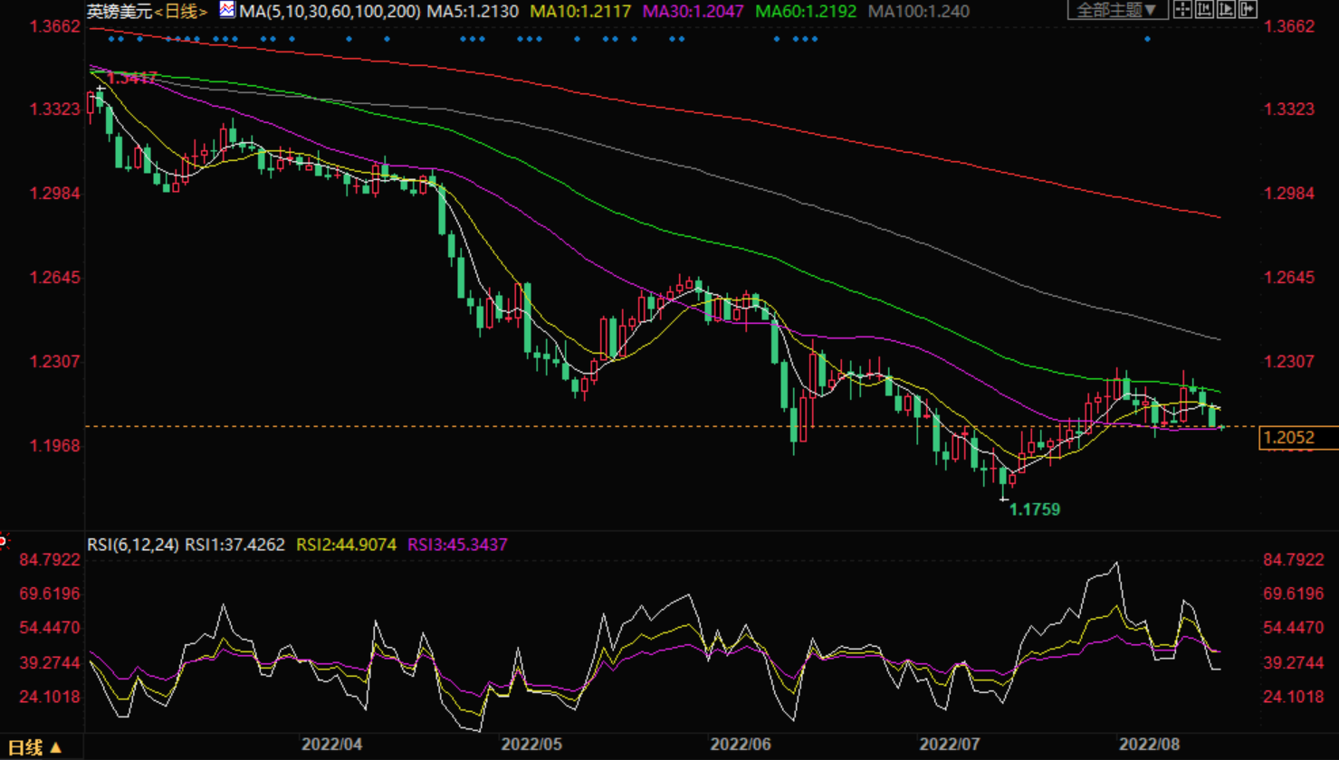Click the RSI1:37.4262 value
The image size is (1339, 760).
tap(234, 545)
